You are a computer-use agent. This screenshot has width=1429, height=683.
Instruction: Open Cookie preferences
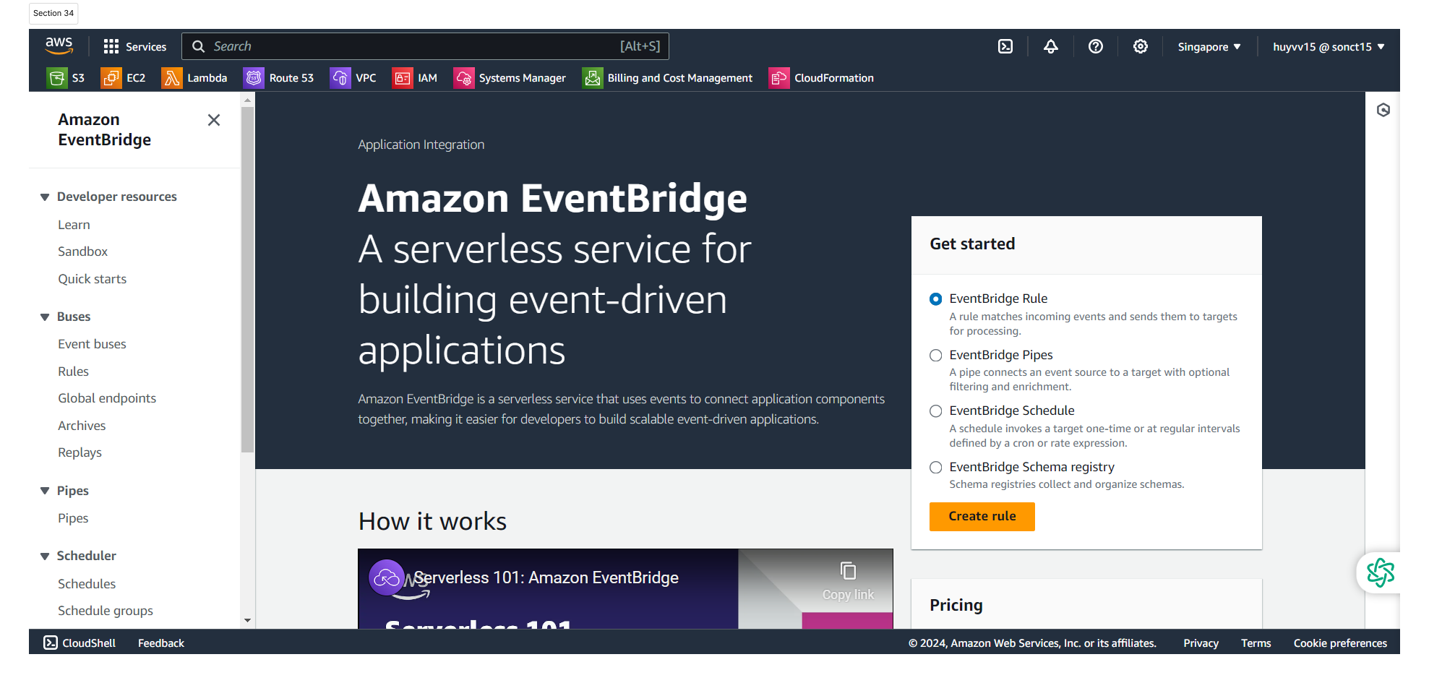tap(1340, 643)
